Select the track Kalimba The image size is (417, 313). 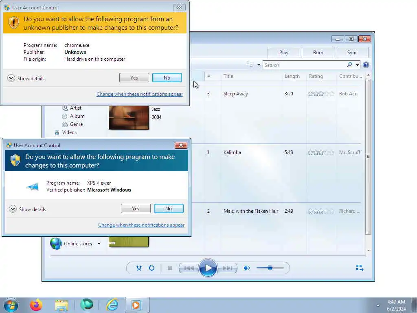pos(232,152)
